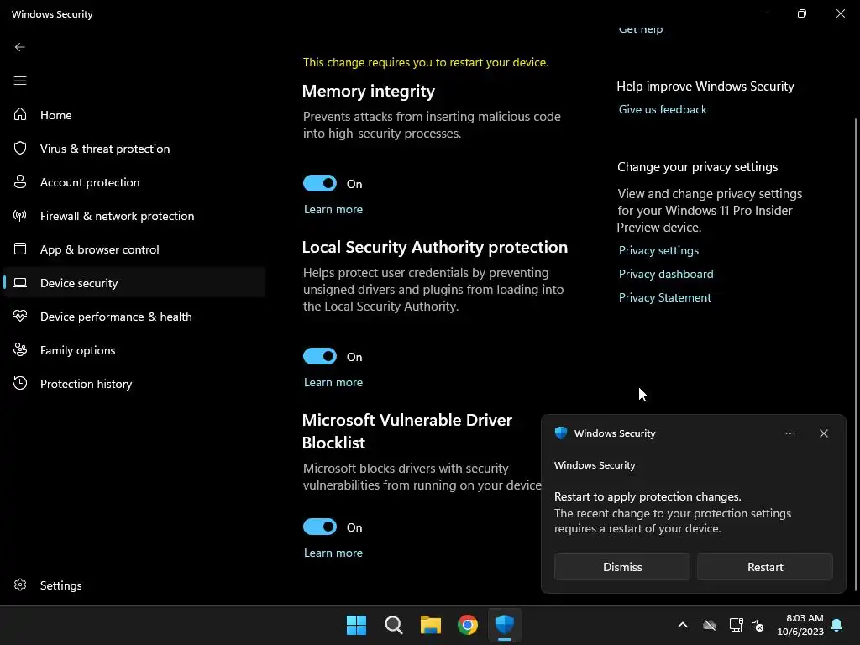The height and width of the screenshot is (645, 860).
Task: Click the Memory integrity heading
Action: 369,91
